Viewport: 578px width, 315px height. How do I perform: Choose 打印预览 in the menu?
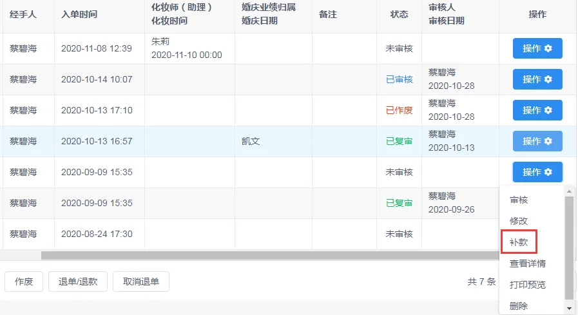pyautogui.click(x=528, y=285)
